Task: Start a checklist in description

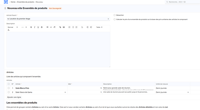Action: [x=77, y=27]
